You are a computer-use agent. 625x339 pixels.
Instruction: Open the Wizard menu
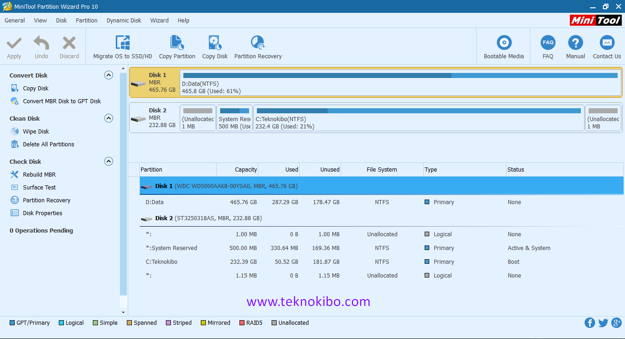pyautogui.click(x=159, y=20)
